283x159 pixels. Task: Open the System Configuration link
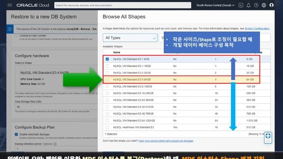(x=257, y=28)
